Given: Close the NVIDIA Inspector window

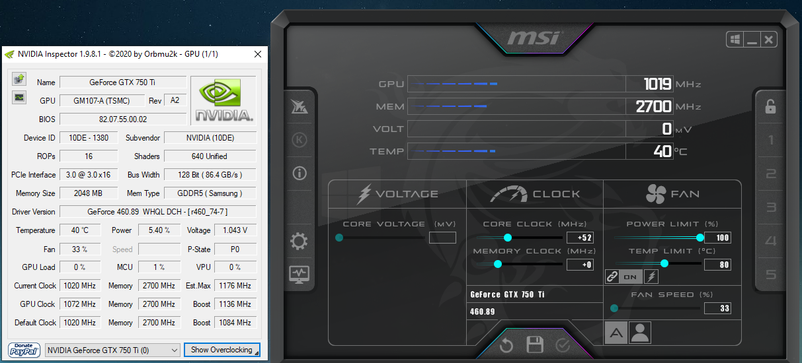Looking at the screenshot, I should pyautogui.click(x=258, y=54).
